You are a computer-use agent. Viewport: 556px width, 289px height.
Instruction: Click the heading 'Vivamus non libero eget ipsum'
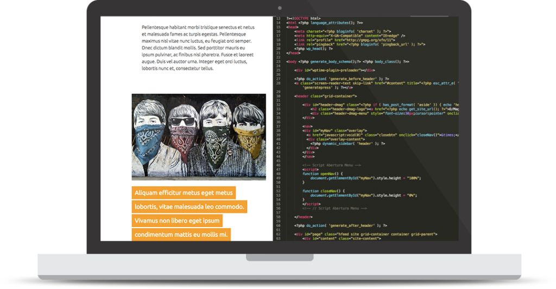(177, 220)
